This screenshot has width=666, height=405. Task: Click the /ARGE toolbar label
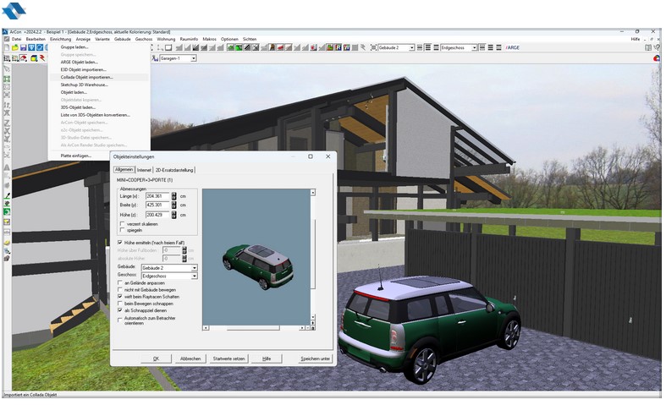(513, 47)
